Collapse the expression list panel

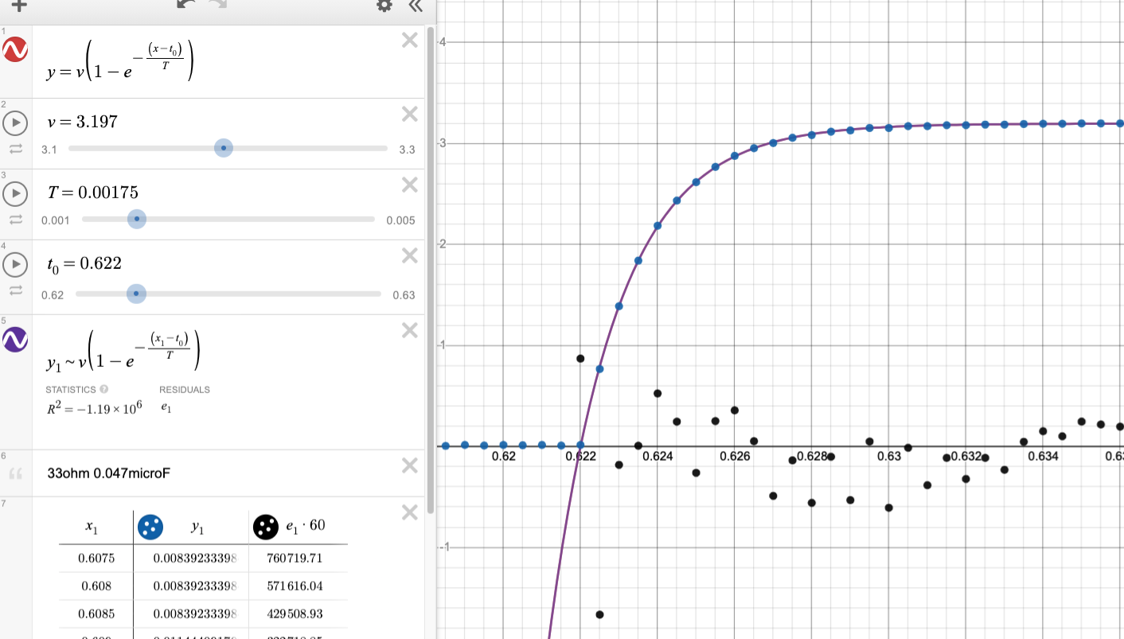(415, 5)
